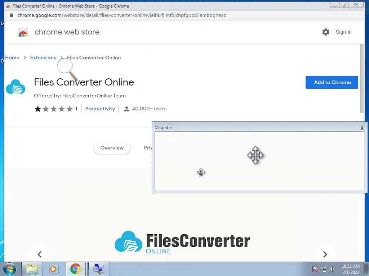Open Action Center flag in system tray
The width and height of the screenshot is (369, 276).
click(x=315, y=269)
